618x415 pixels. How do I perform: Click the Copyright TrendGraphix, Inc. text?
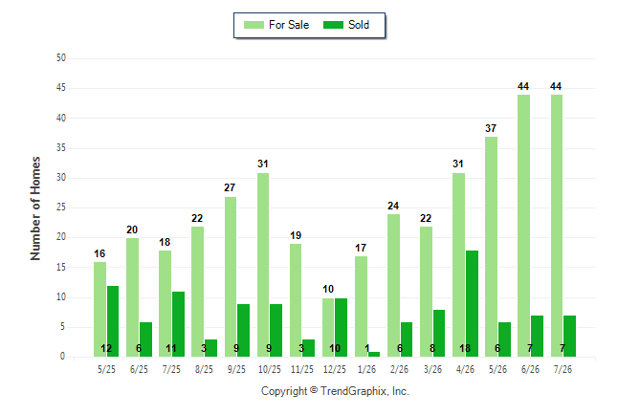[335, 391]
